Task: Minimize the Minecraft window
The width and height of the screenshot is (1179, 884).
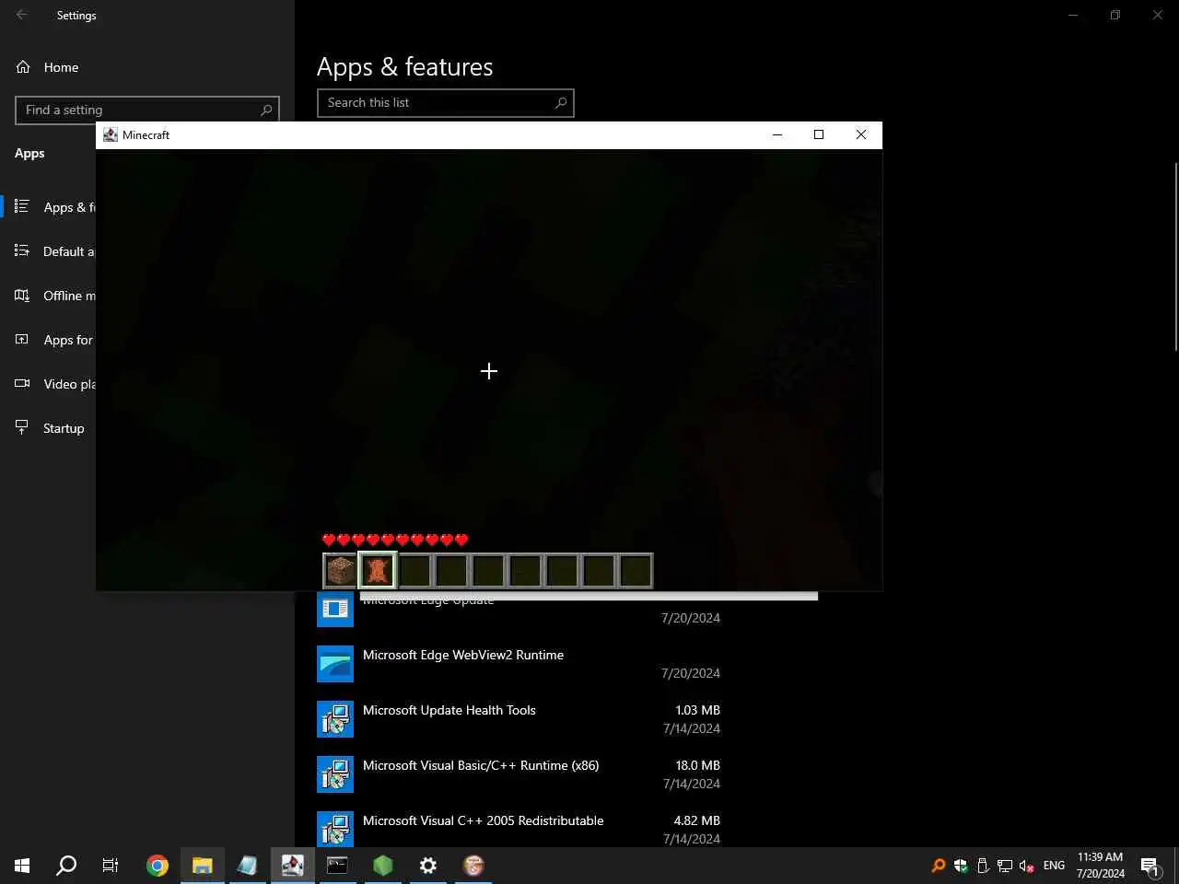Action: pos(777,134)
